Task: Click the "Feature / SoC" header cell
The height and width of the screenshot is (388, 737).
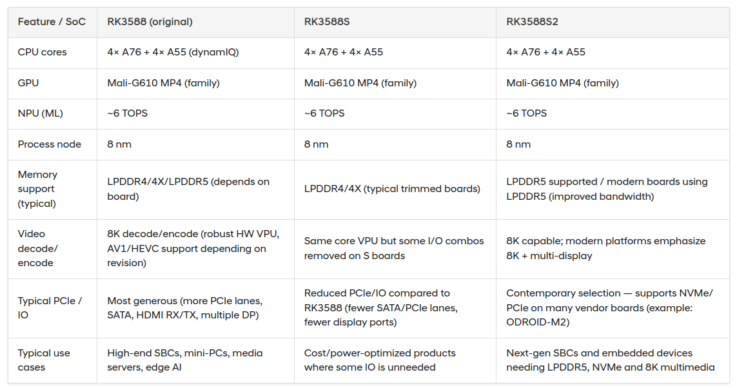Action: click(x=52, y=22)
